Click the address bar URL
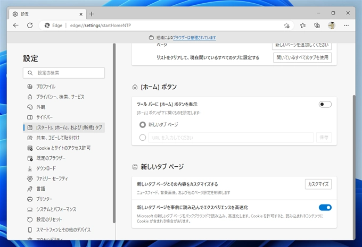Image resolution: width=362 pixels, height=247 pixels. (101, 25)
